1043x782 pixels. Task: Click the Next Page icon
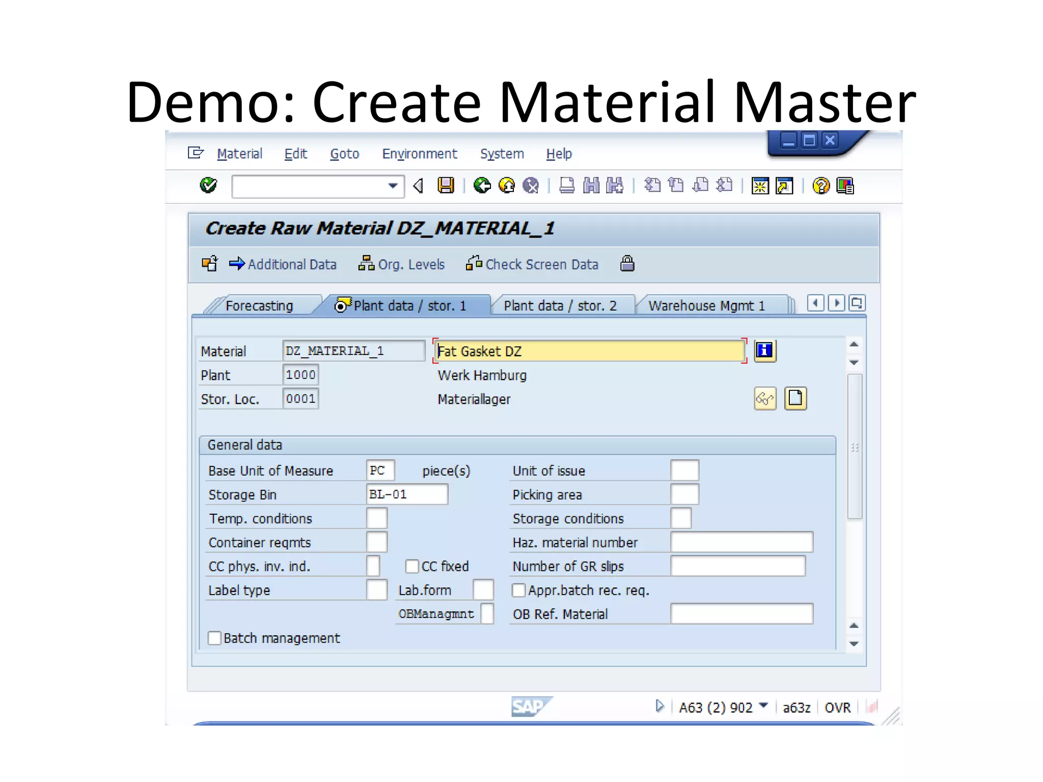[x=700, y=185]
